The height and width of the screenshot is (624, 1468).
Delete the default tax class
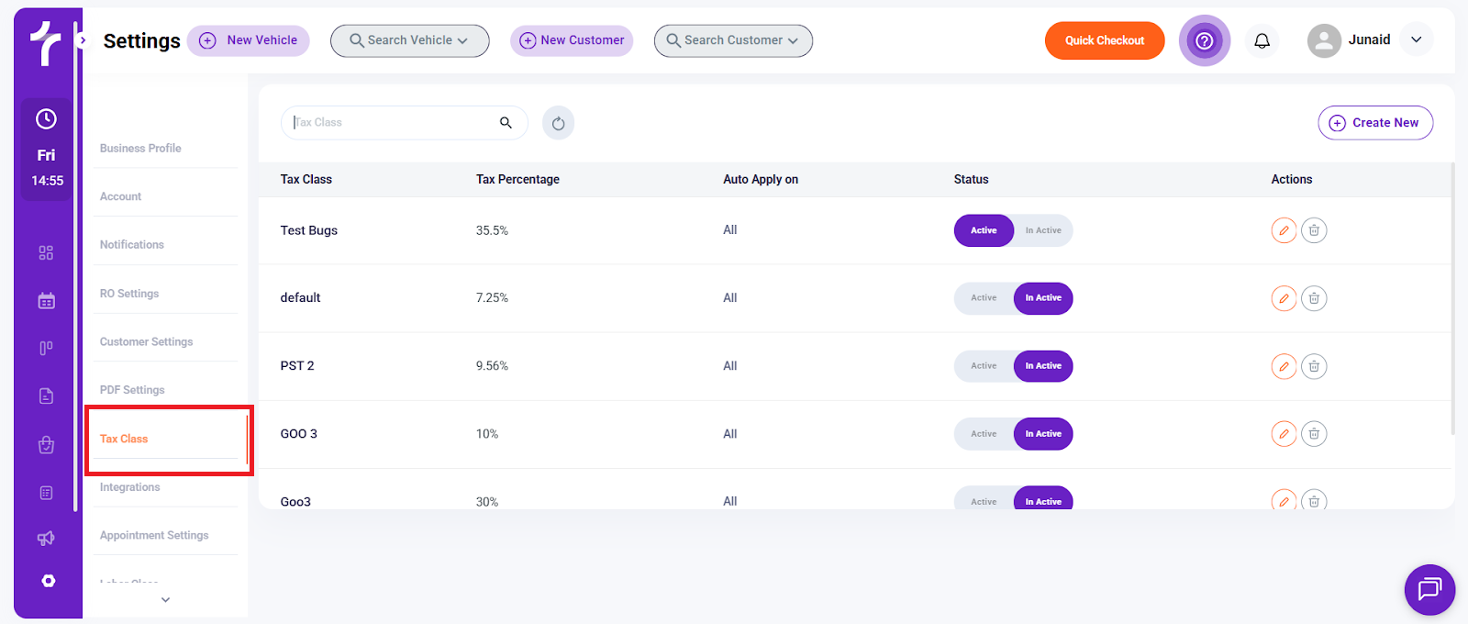1314,298
